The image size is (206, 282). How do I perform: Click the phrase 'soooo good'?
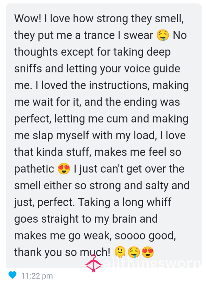point(145,236)
